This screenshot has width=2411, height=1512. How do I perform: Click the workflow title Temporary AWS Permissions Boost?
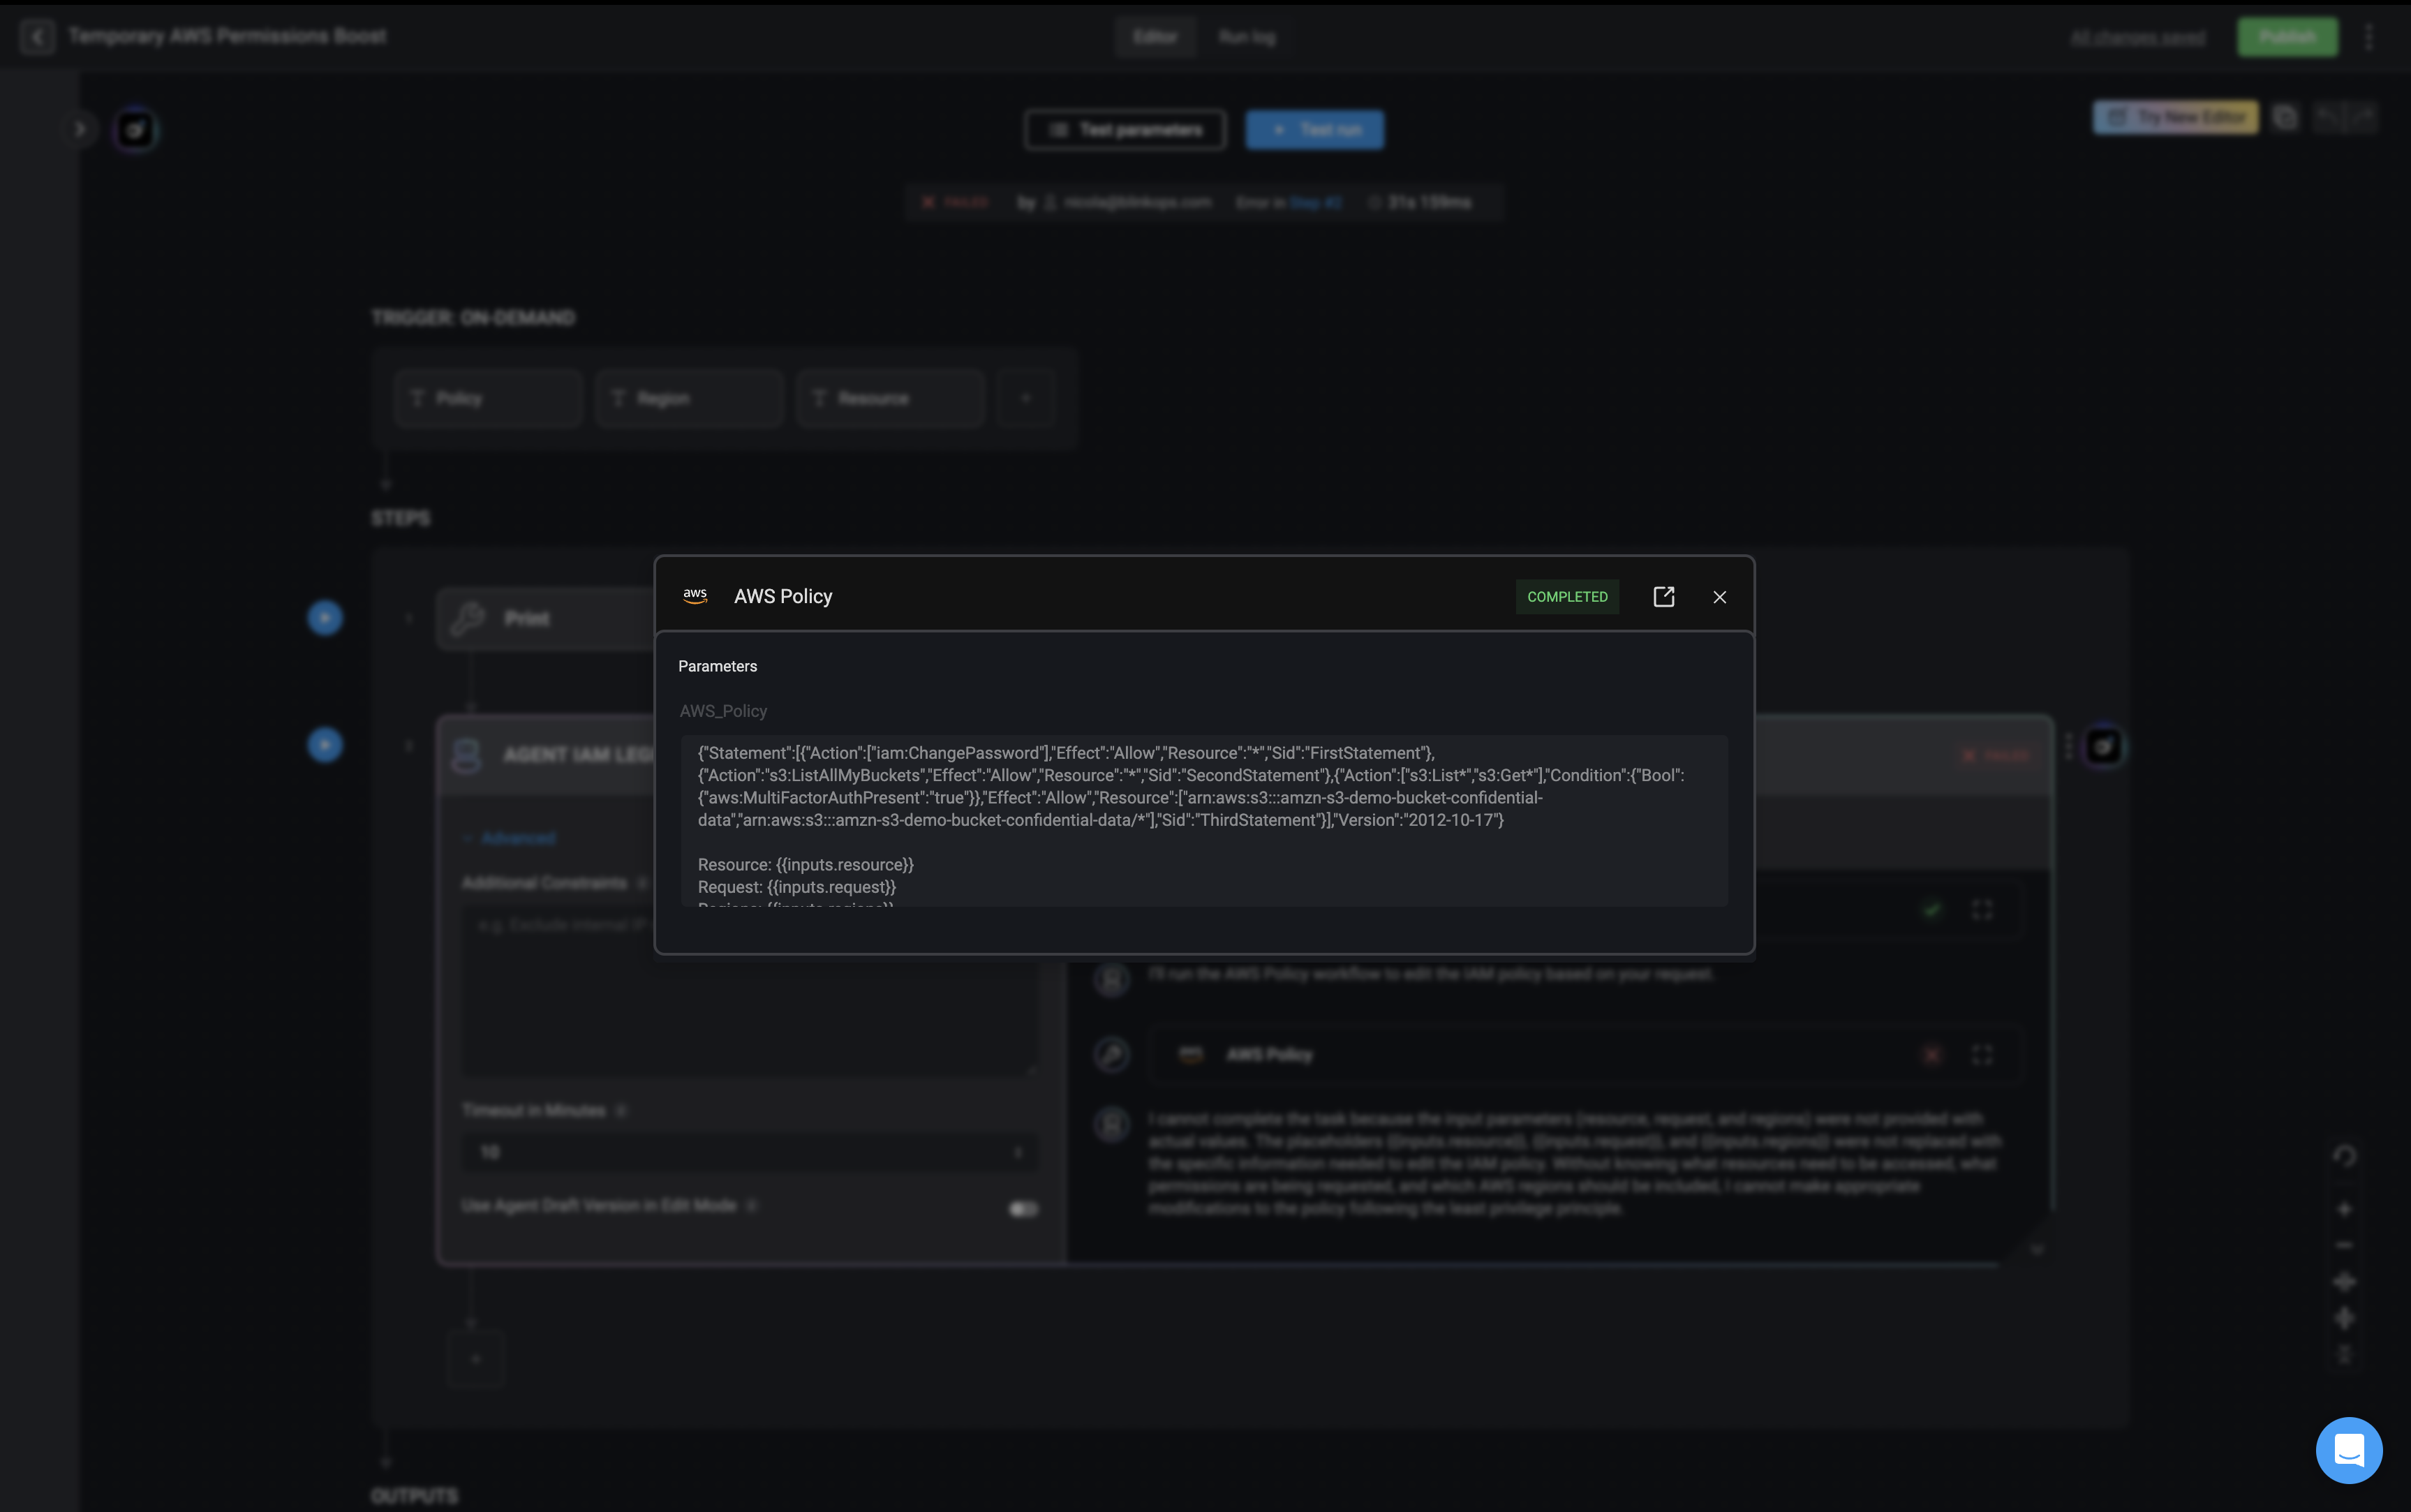point(227,37)
